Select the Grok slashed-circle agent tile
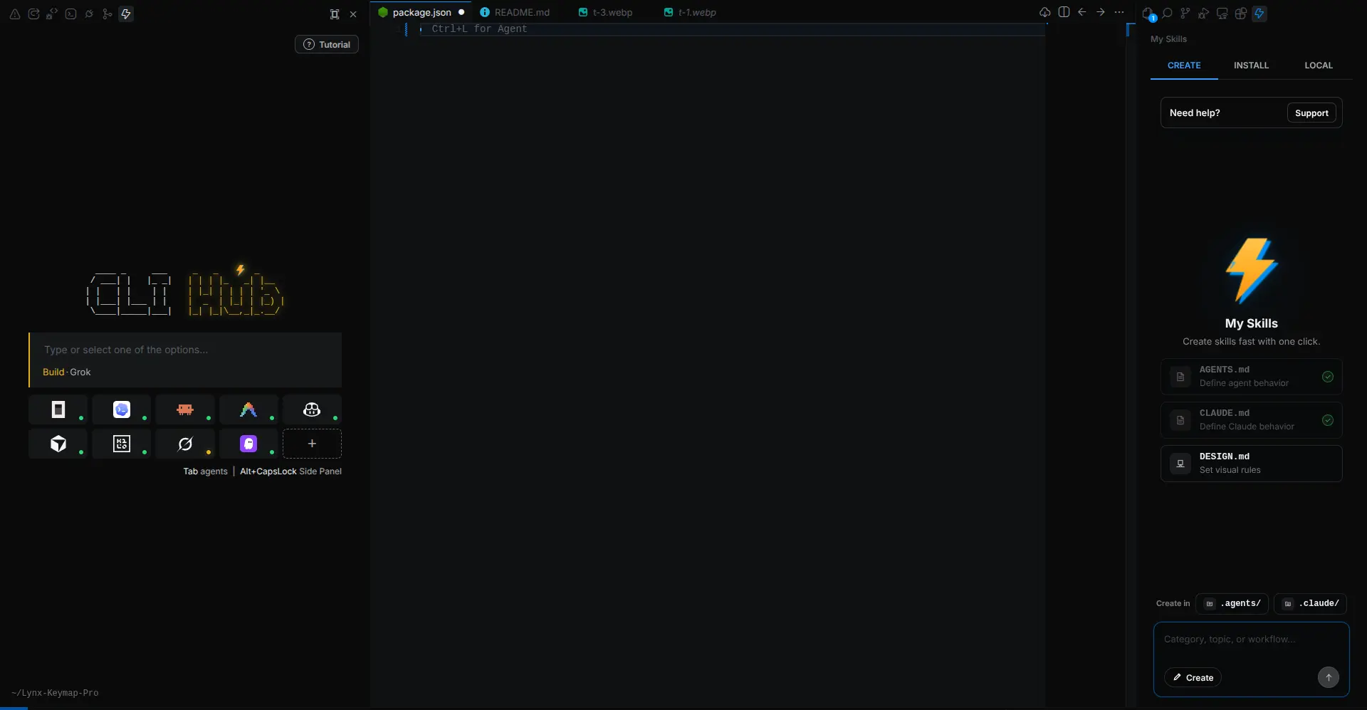This screenshot has height=710, width=1367. pos(185,444)
